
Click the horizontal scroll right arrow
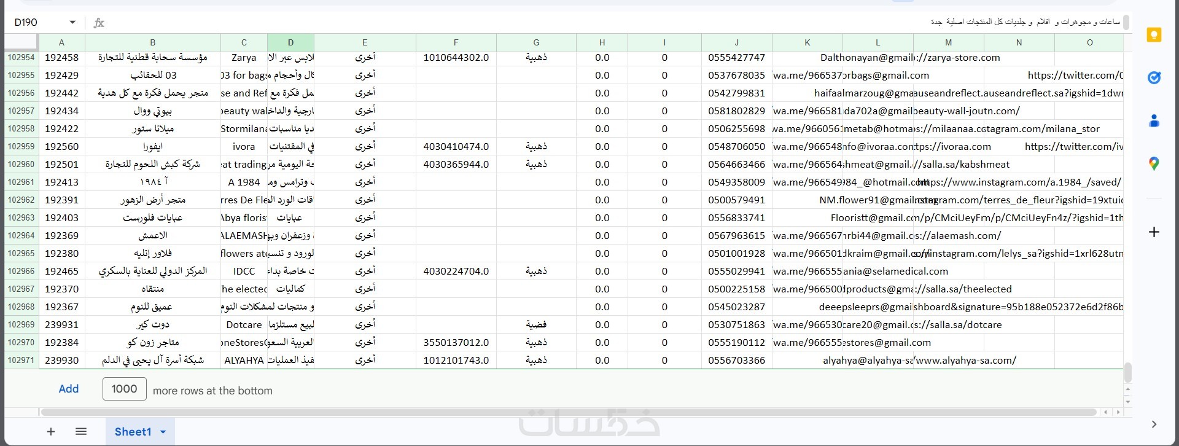(1118, 412)
